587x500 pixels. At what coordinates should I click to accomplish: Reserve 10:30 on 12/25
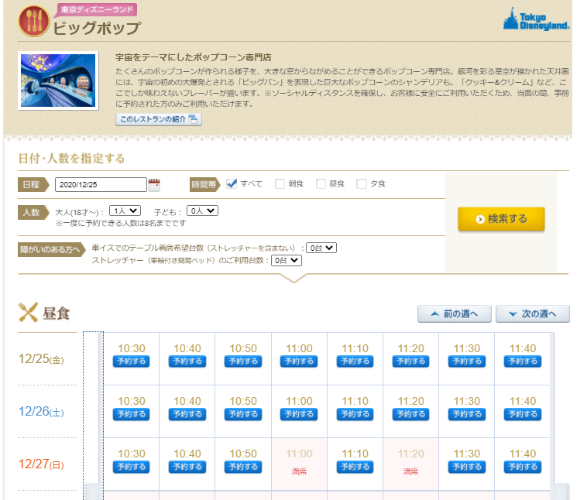click(132, 361)
